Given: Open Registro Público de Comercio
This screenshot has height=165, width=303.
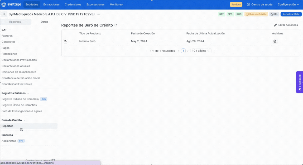Looking at the screenshot, I should (20, 99).
